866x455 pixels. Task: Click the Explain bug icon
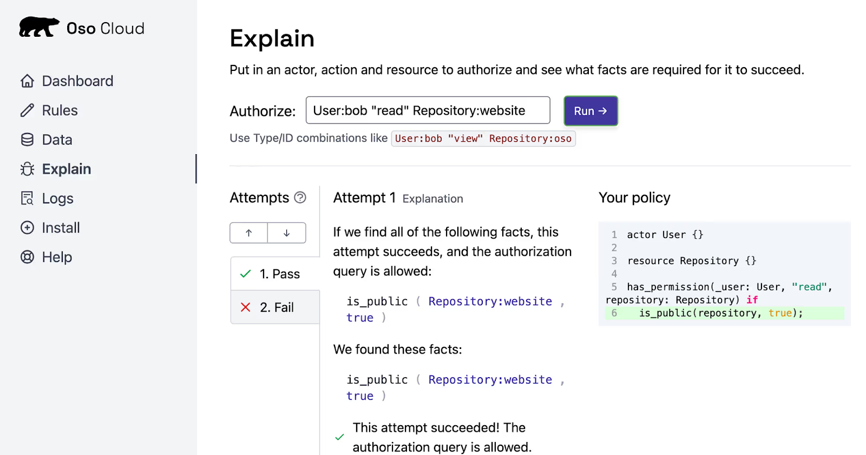[x=27, y=169]
